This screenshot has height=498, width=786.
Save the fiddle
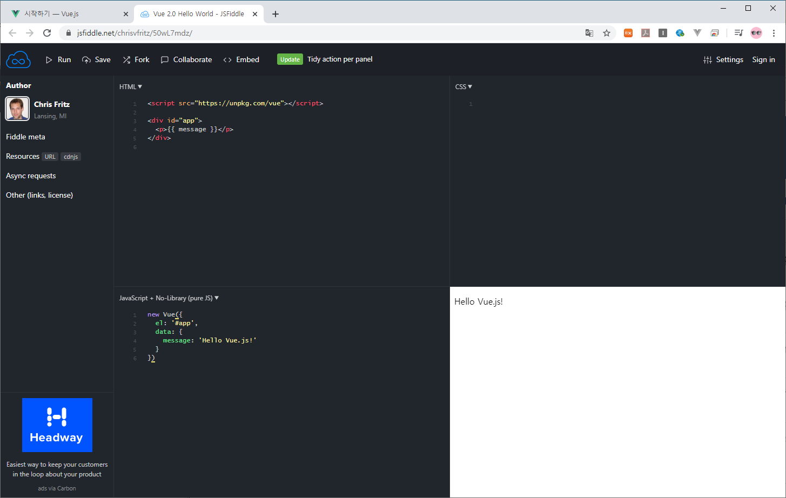pos(96,59)
